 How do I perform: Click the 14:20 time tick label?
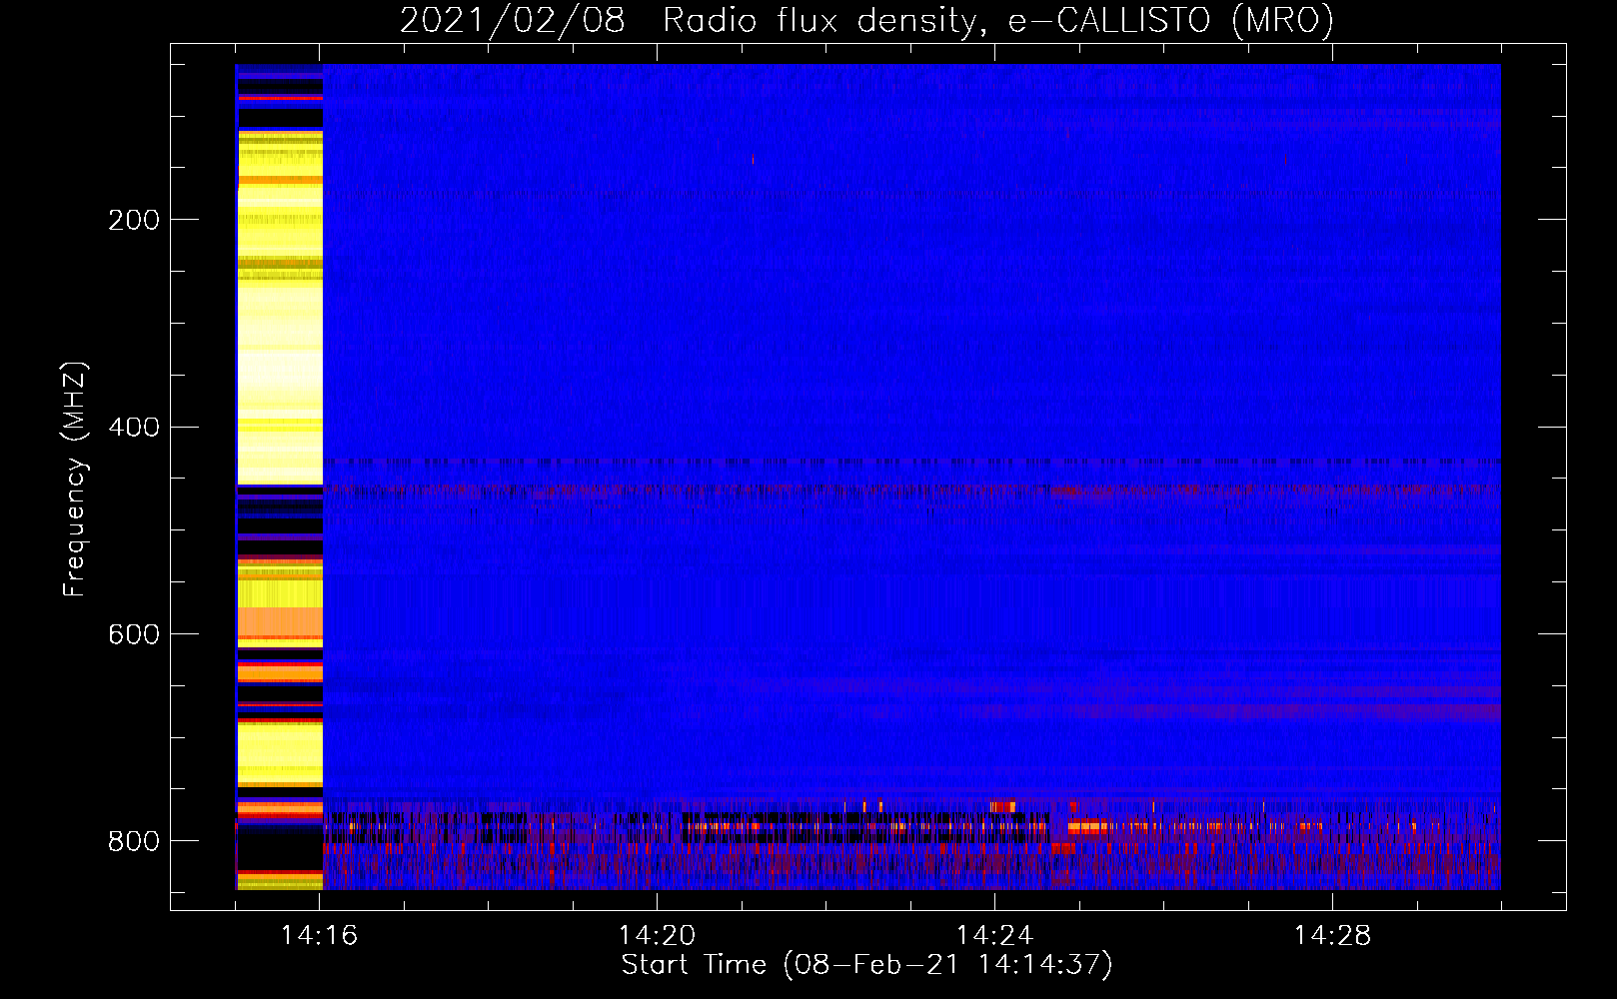(657, 936)
